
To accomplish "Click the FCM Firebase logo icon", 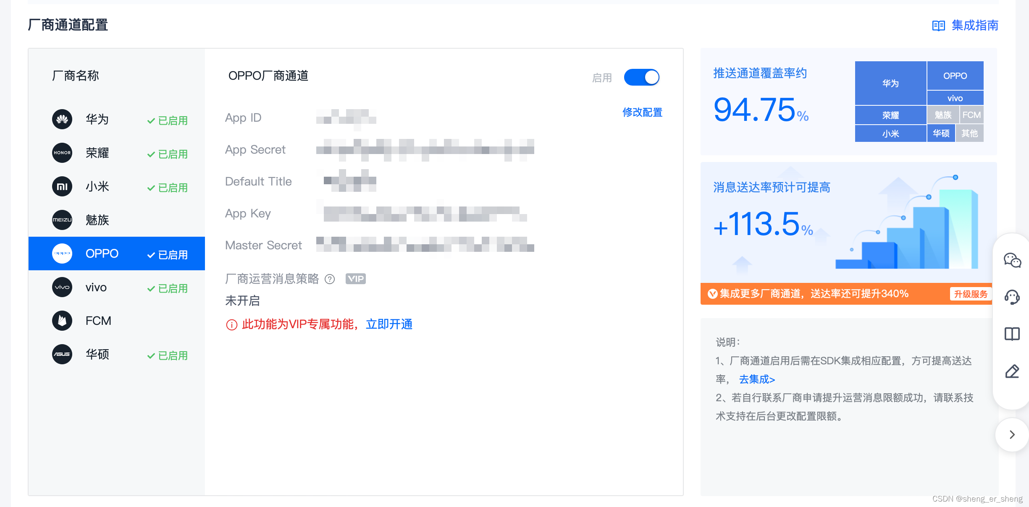I will pos(62,321).
